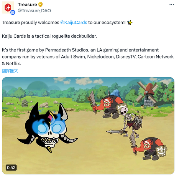Screen dimensions: 179x179
Task: Open the Treasure profile avatar
Action: coord(8,7)
